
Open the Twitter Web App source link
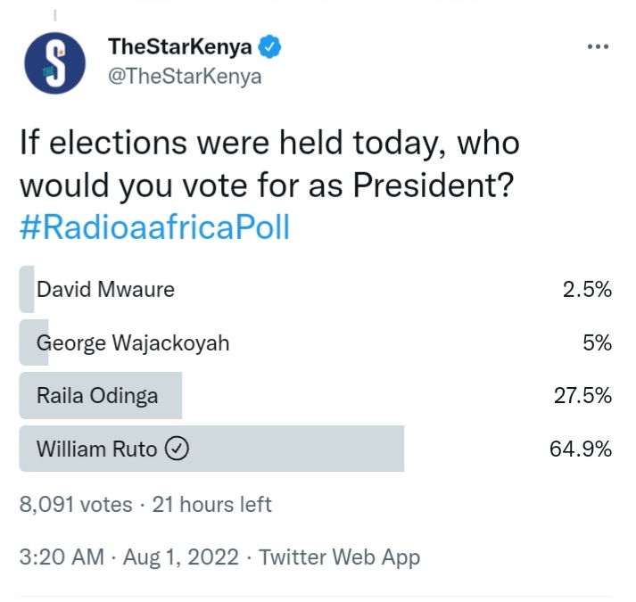pyautogui.click(x=340, y=557)
